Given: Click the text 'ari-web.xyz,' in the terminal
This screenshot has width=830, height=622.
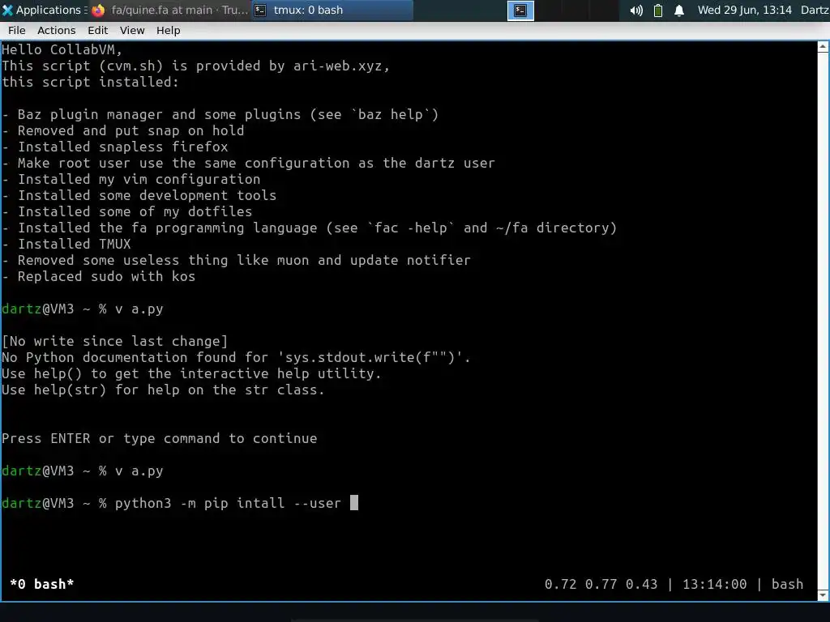Looking at the screenshot, I should coord(341,66).
